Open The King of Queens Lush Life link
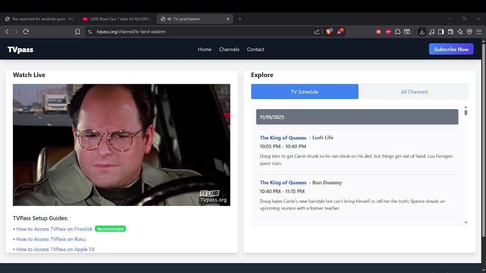The image size is (486, 273). [x=283, y=138]
